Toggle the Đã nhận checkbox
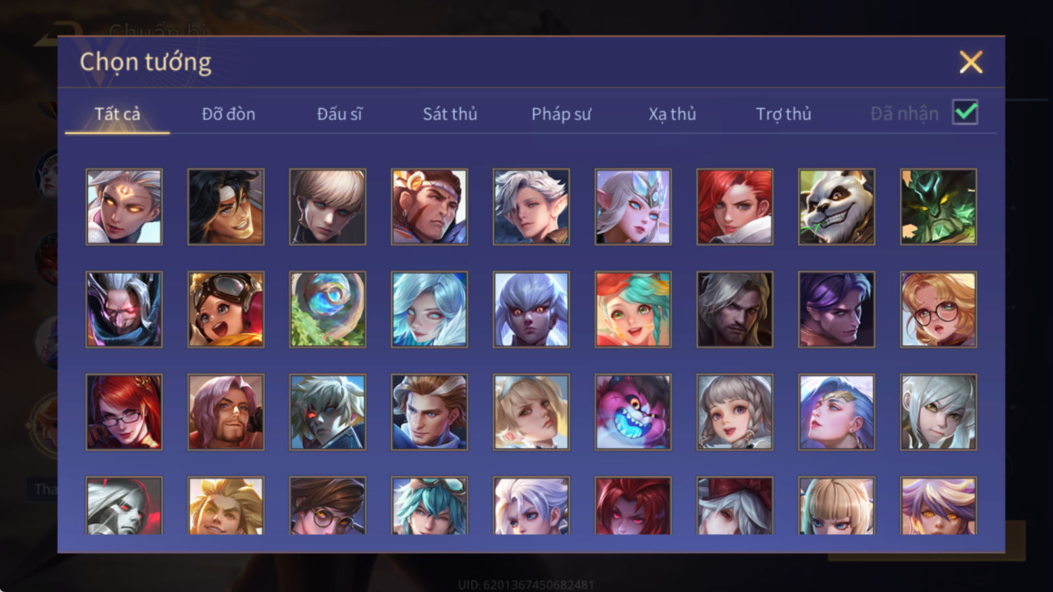Image resolution: width=1053 pixels, height=592 pixels. pos(965,112)
